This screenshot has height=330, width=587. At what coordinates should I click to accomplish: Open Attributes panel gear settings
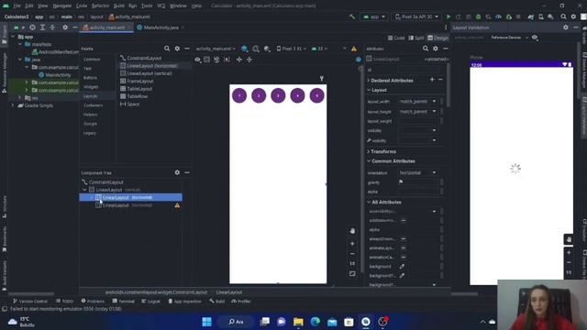pos(436,49)
